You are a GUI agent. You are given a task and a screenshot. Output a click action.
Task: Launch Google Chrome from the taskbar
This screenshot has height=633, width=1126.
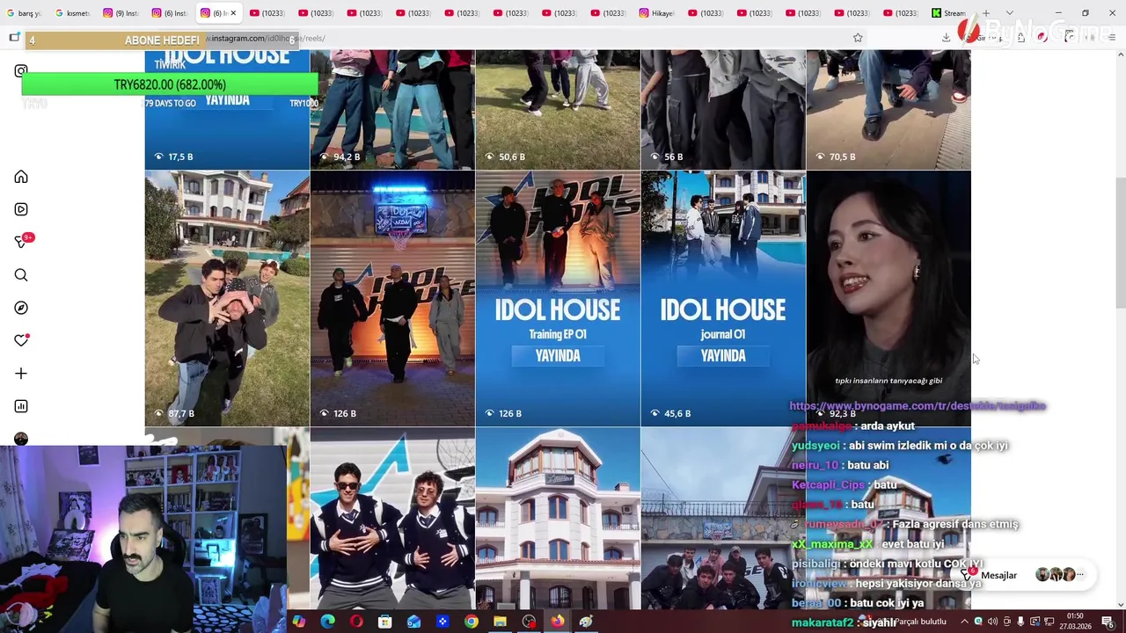tap(472, 622)
